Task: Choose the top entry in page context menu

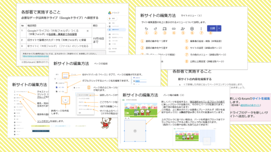Action: pyautogui.click(x=85, y=95)
